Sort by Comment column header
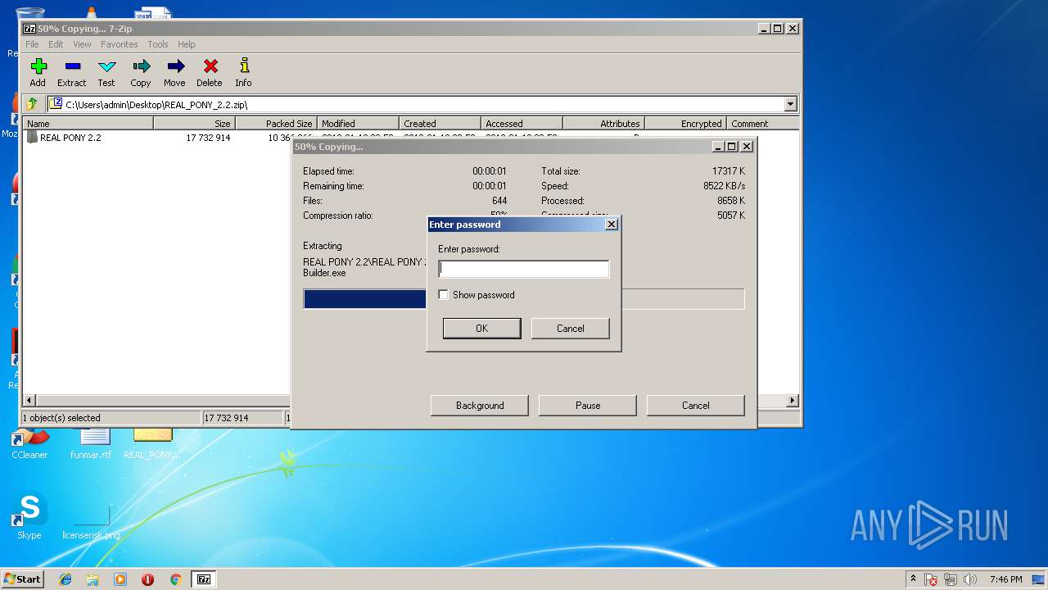Image resolution: width=1048 pixels, height=590 pixels. [x=763, y=124]
